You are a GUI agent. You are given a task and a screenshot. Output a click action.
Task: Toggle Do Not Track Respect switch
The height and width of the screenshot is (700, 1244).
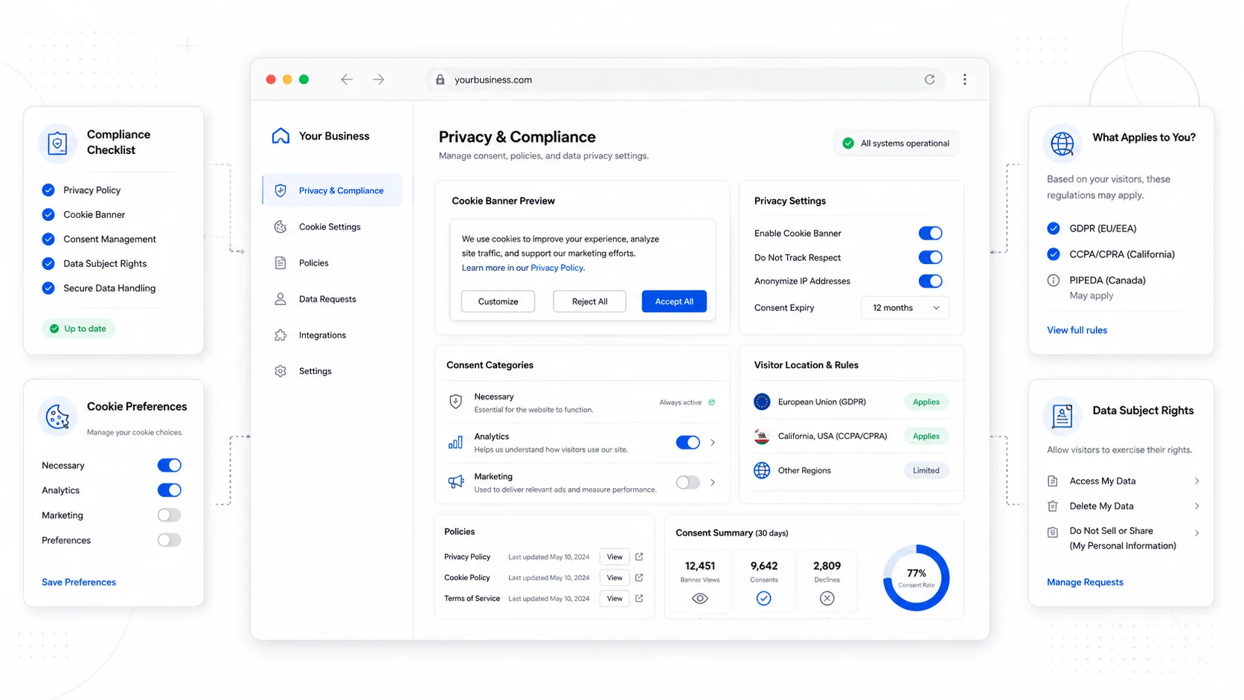930,257
